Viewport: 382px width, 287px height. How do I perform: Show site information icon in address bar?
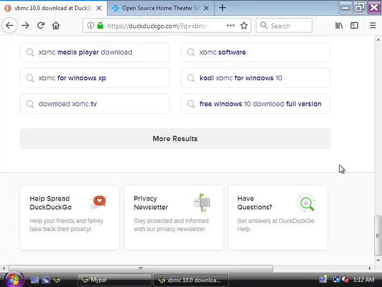click(91, 25)
